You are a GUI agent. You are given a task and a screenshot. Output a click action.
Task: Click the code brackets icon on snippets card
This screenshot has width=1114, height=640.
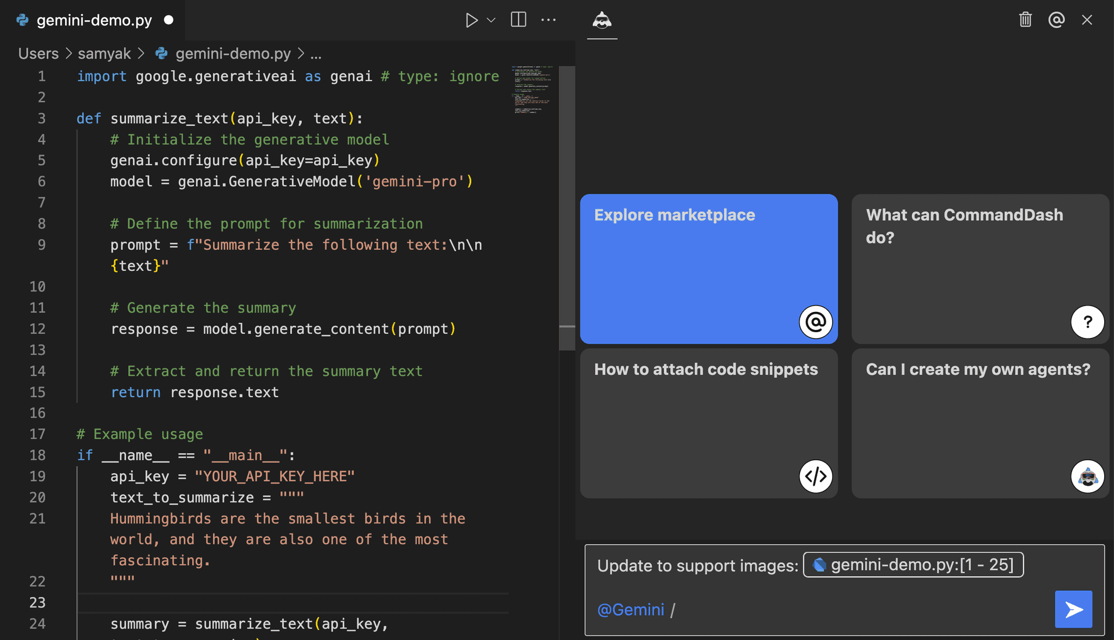click(815, 477)
